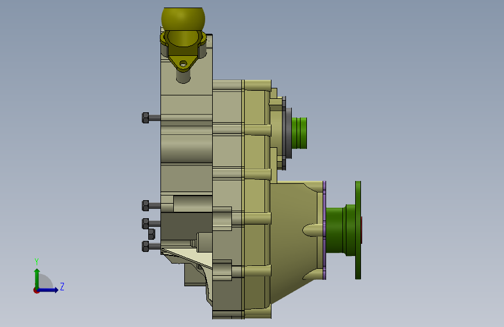
Task: Select the Y axis label of the triad
Action: coord(37,261)
